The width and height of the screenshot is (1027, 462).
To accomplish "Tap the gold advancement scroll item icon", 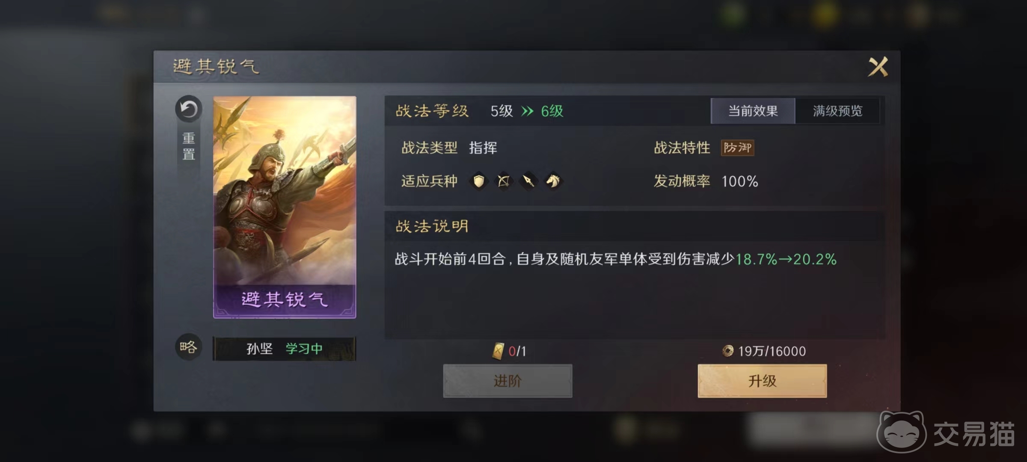I will [498, 351].
